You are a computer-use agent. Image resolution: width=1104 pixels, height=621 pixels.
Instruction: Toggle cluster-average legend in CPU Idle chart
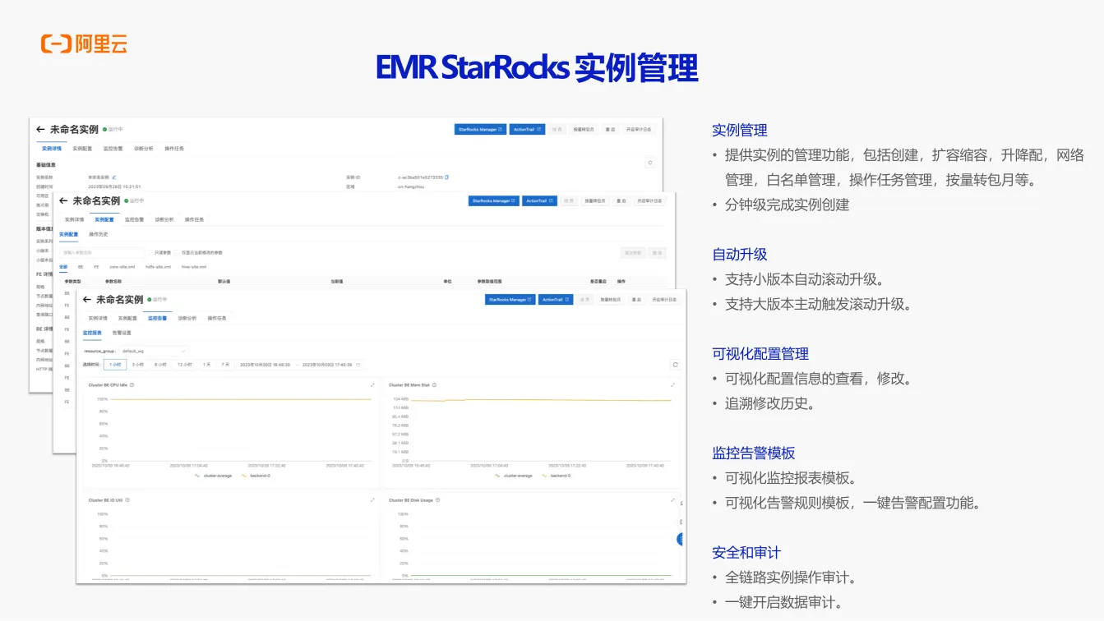coord(214,476)
